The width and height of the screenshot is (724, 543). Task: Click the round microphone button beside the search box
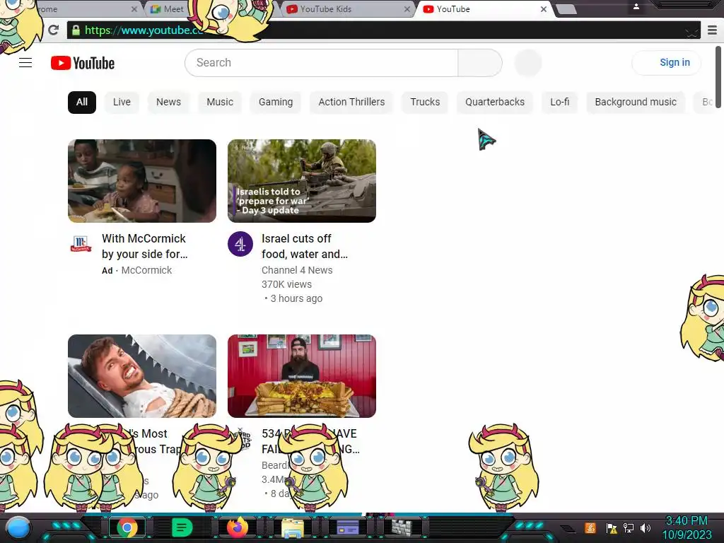pyautogui.click(x=527, y=63)
